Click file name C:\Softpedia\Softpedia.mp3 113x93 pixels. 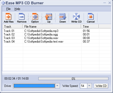(41, 31)
